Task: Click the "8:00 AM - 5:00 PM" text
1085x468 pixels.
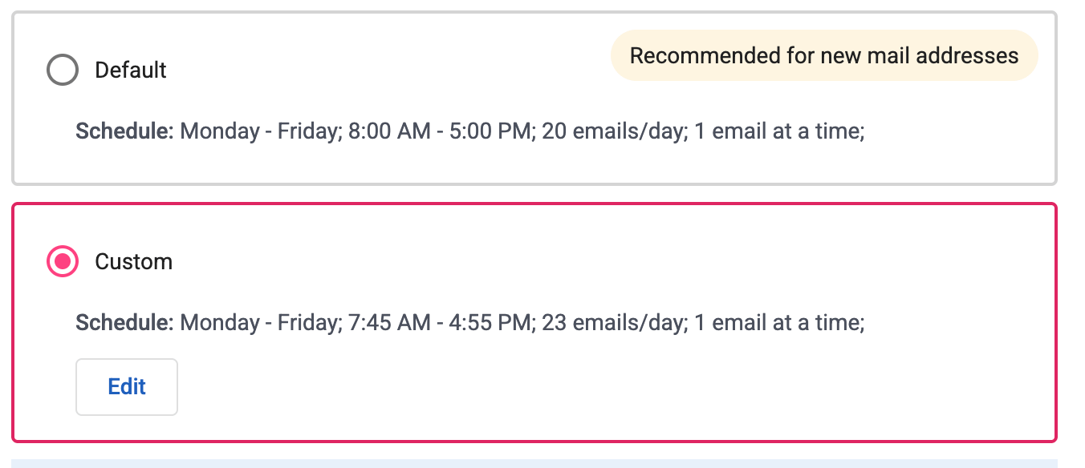Action: [x=441, y=131]
